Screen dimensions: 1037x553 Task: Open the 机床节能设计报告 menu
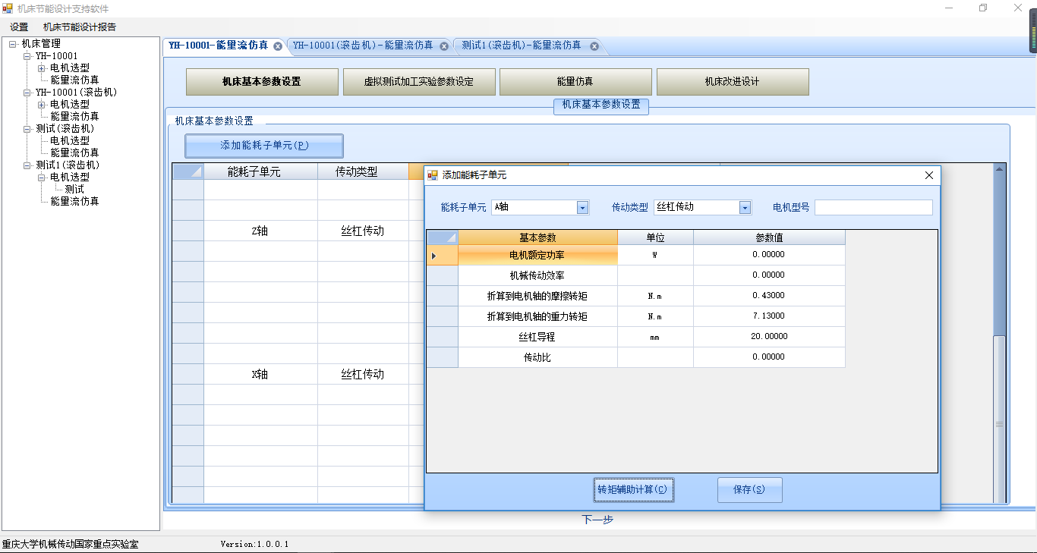click(x=80, y=27)
